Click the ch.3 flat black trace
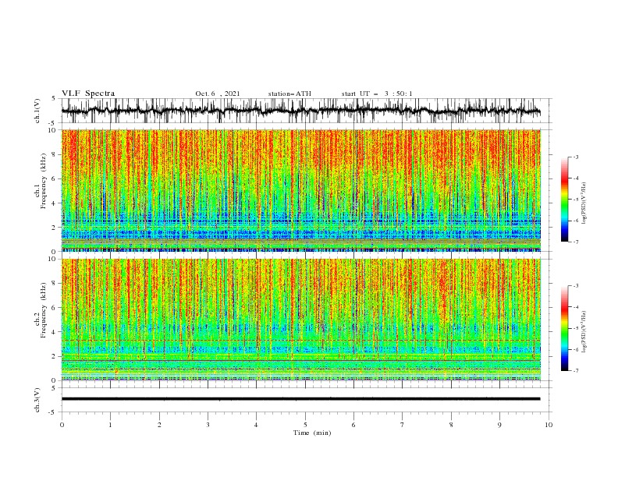This screenshot has height=477, width=618. point(300,399)
